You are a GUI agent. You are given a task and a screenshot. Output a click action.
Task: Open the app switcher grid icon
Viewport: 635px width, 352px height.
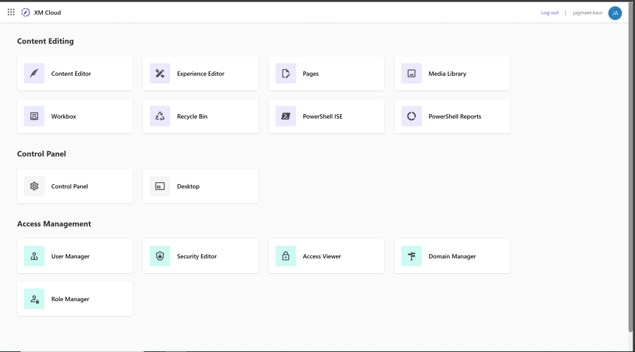(x=11, y=12)
